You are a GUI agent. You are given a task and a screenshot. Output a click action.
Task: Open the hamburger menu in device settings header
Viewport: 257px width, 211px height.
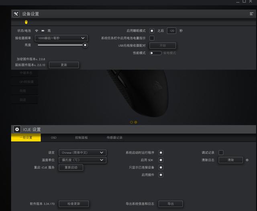251,14
